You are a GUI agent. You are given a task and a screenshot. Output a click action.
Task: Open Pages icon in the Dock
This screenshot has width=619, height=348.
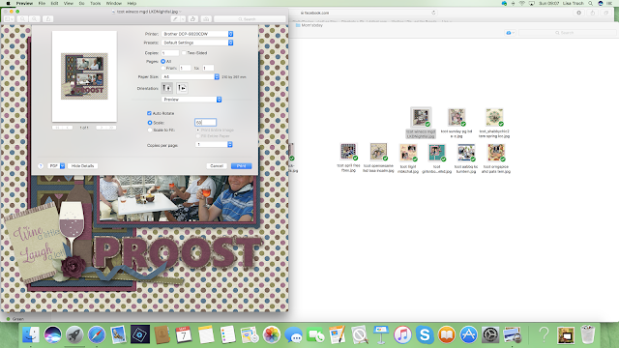pos(338,334)
